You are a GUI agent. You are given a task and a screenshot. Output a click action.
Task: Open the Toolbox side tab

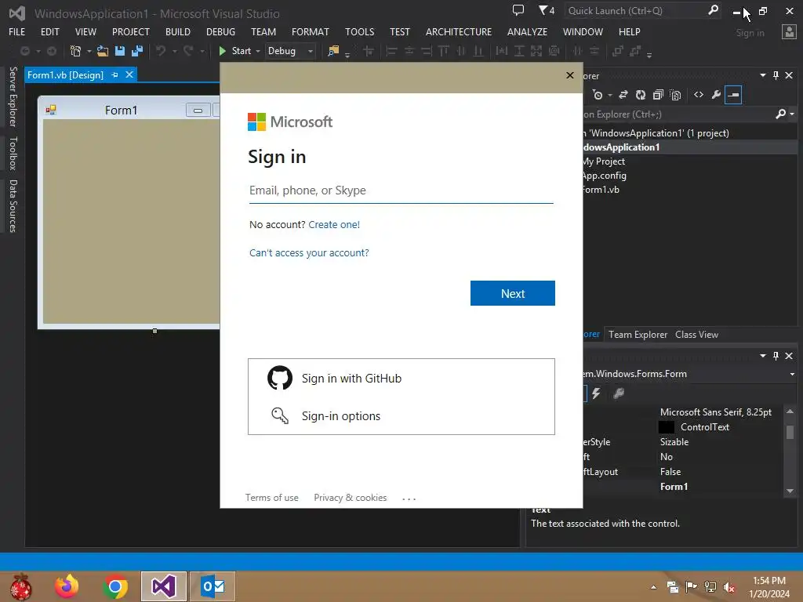click(13, 153)
